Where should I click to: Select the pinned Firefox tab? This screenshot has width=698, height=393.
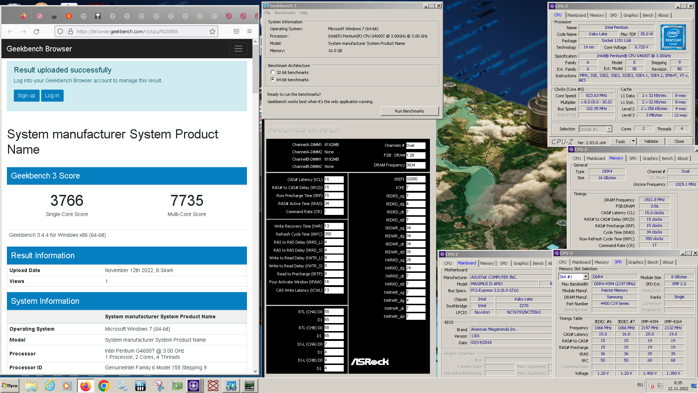pos(23,16)
